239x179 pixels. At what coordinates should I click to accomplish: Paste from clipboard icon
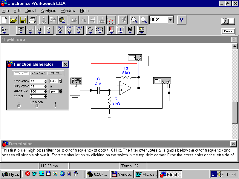(x=62, y=20)
